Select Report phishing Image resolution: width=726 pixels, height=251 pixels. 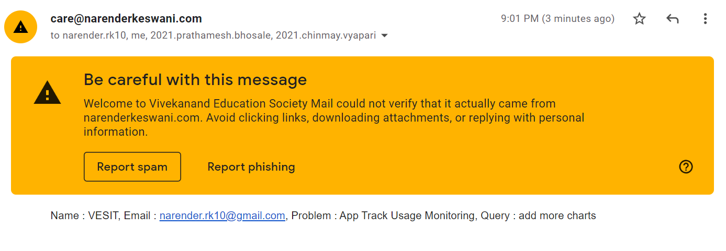tap(251, 167)
